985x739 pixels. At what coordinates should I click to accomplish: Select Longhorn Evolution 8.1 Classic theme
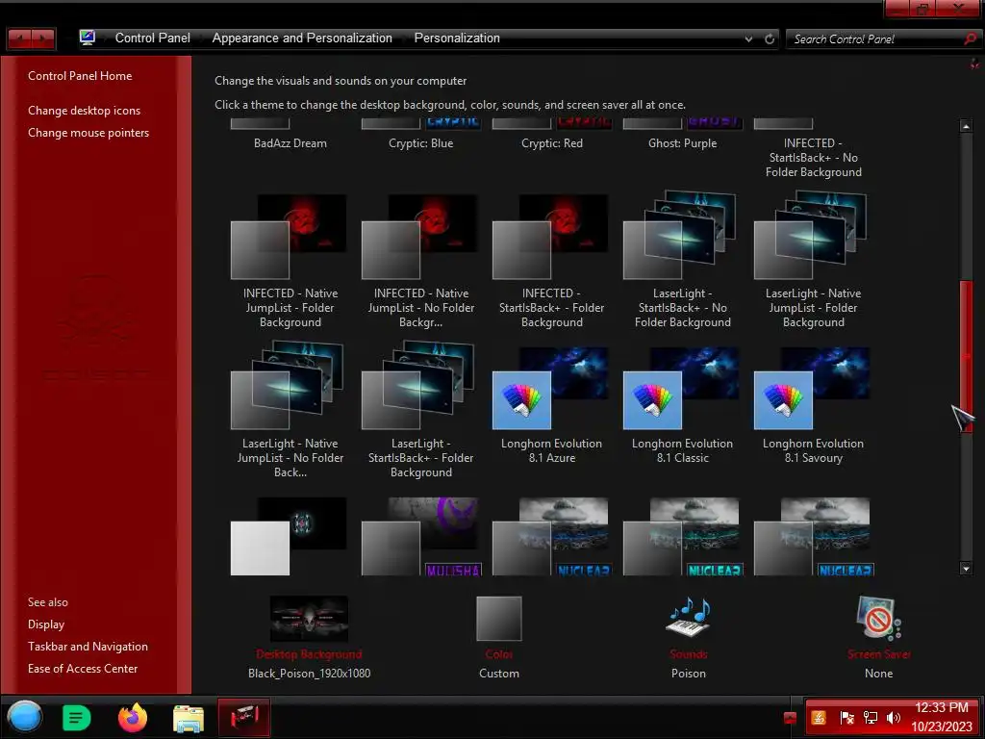point(682,405)
